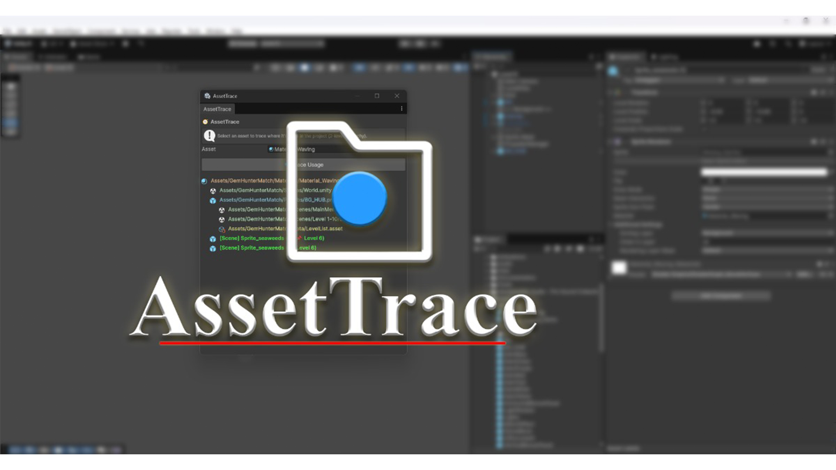Maximize the AssetTrace window
This screenshot has width=836, height=470.
point(377,96)
